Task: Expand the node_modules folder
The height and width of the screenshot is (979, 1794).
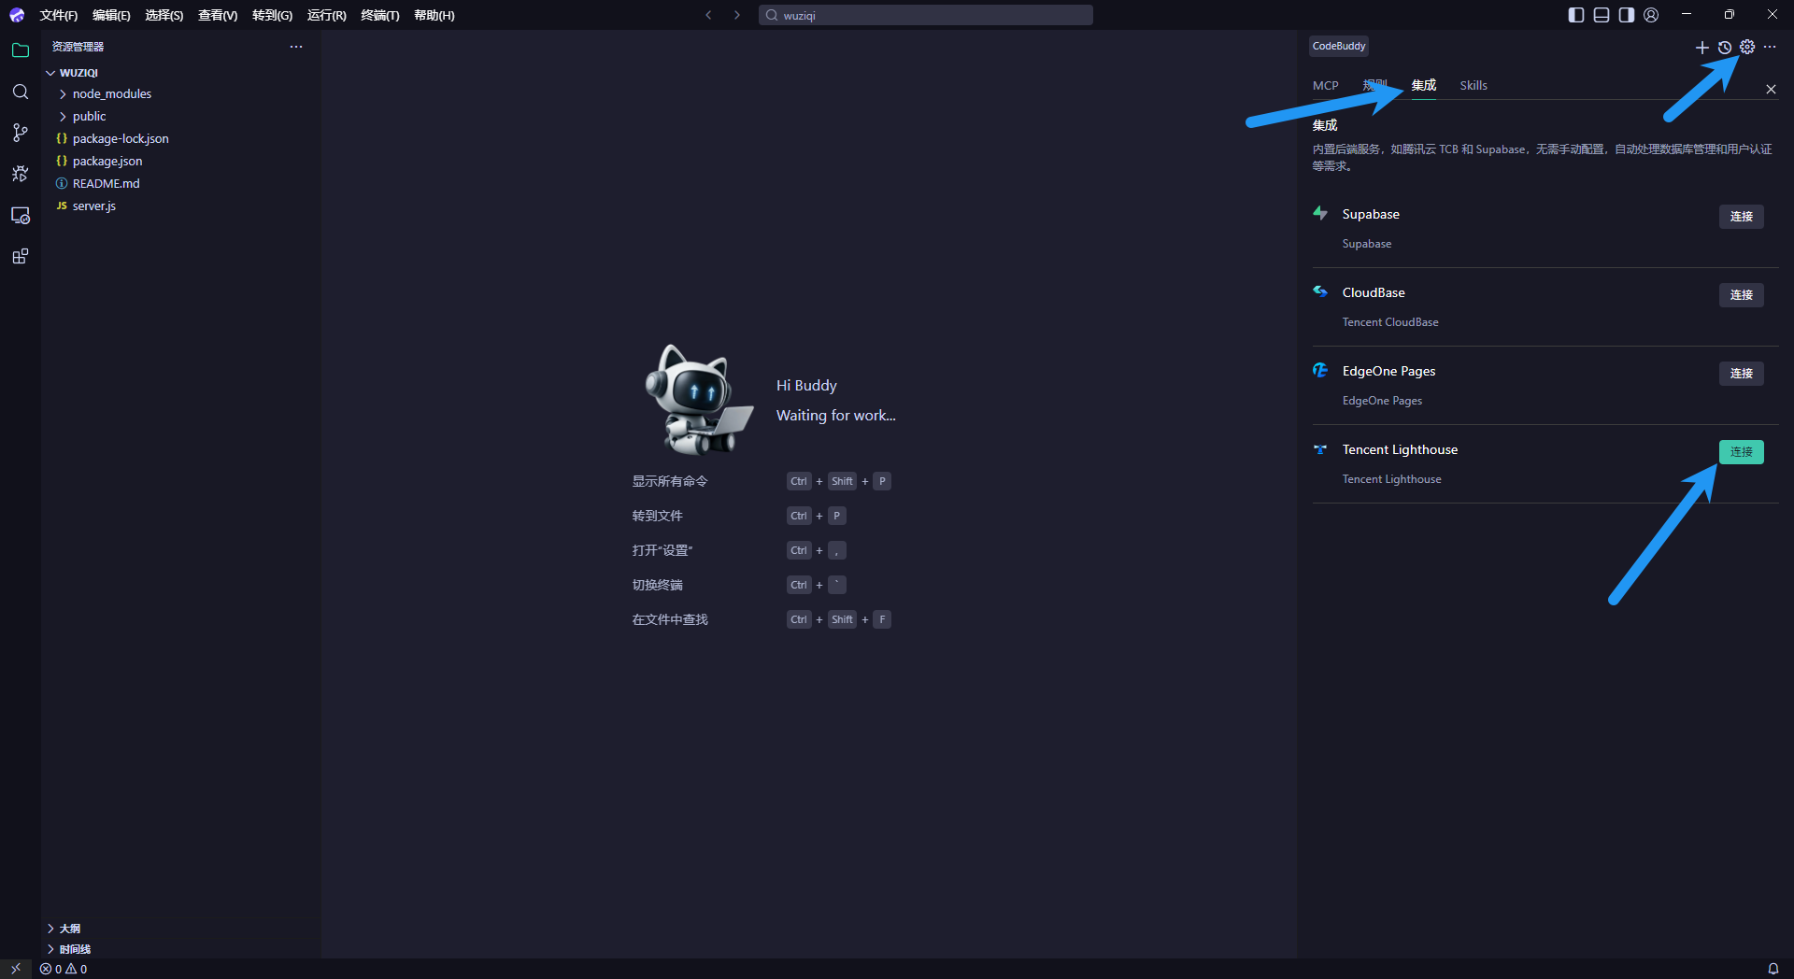Action: click(x=111, y=93)
